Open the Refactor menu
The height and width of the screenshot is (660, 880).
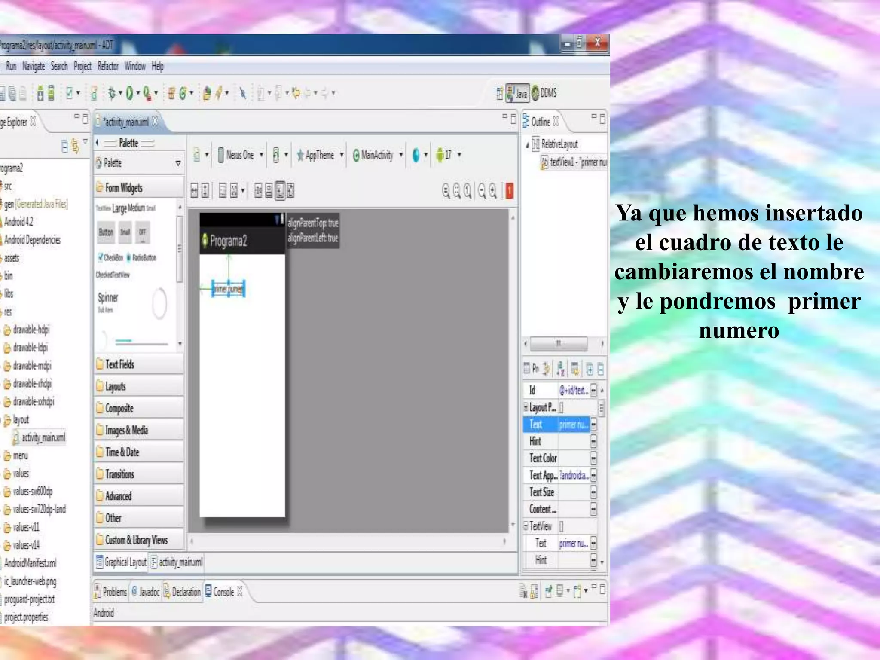pos(107,66)
